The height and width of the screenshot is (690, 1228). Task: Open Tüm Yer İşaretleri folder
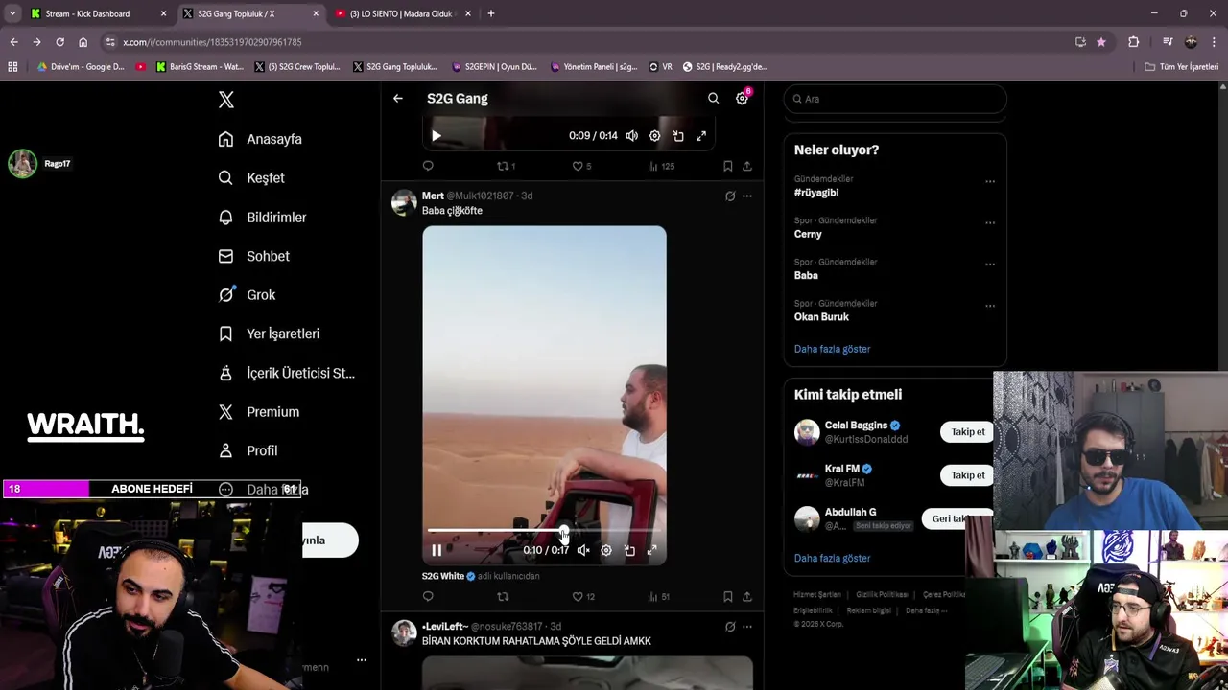click(1182, 67)
